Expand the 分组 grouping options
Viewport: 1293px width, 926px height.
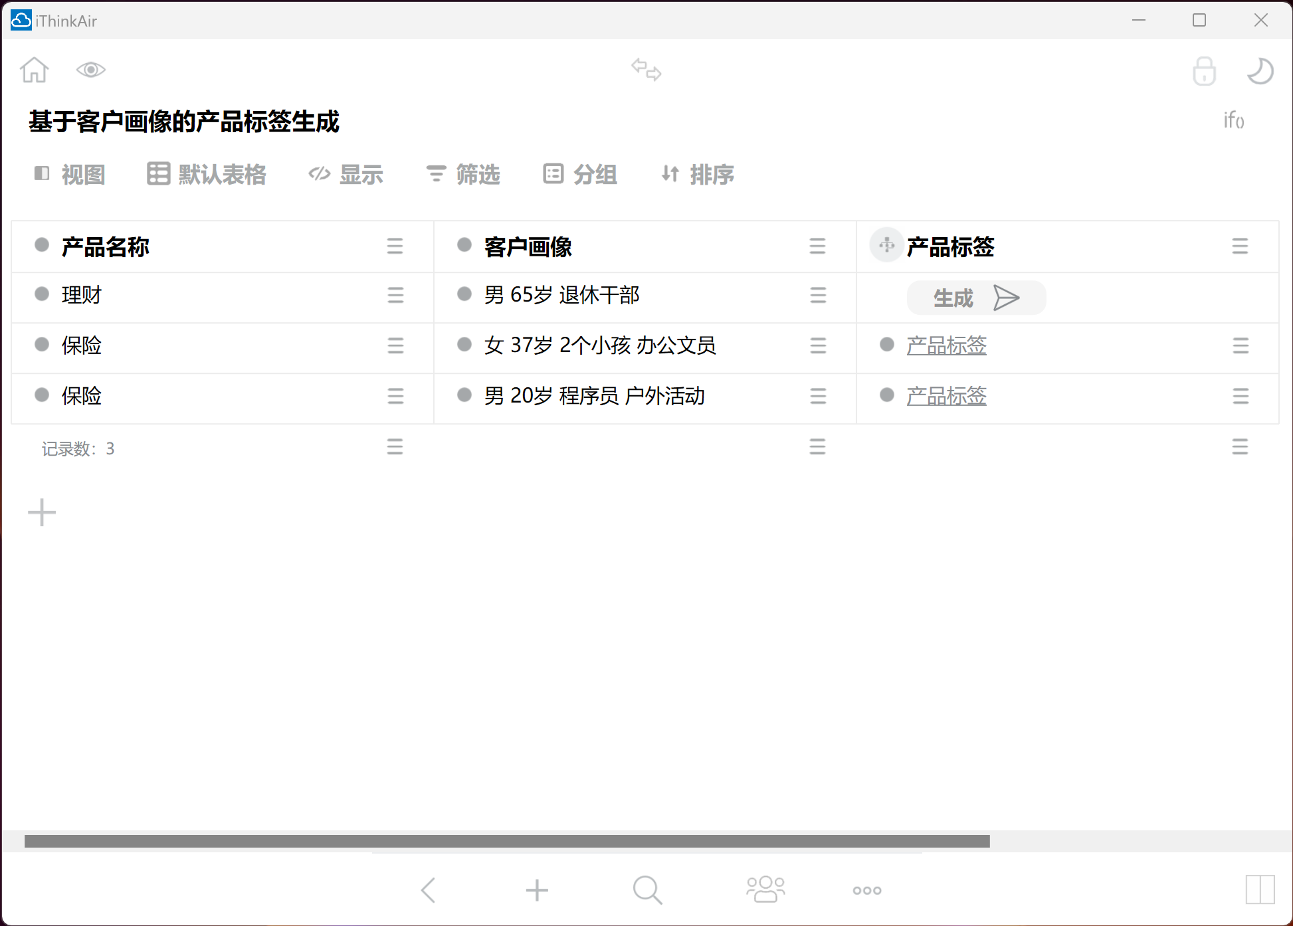581,173
